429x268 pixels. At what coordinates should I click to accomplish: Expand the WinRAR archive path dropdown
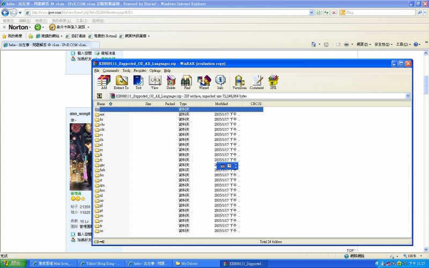click(x=408, y=96)
